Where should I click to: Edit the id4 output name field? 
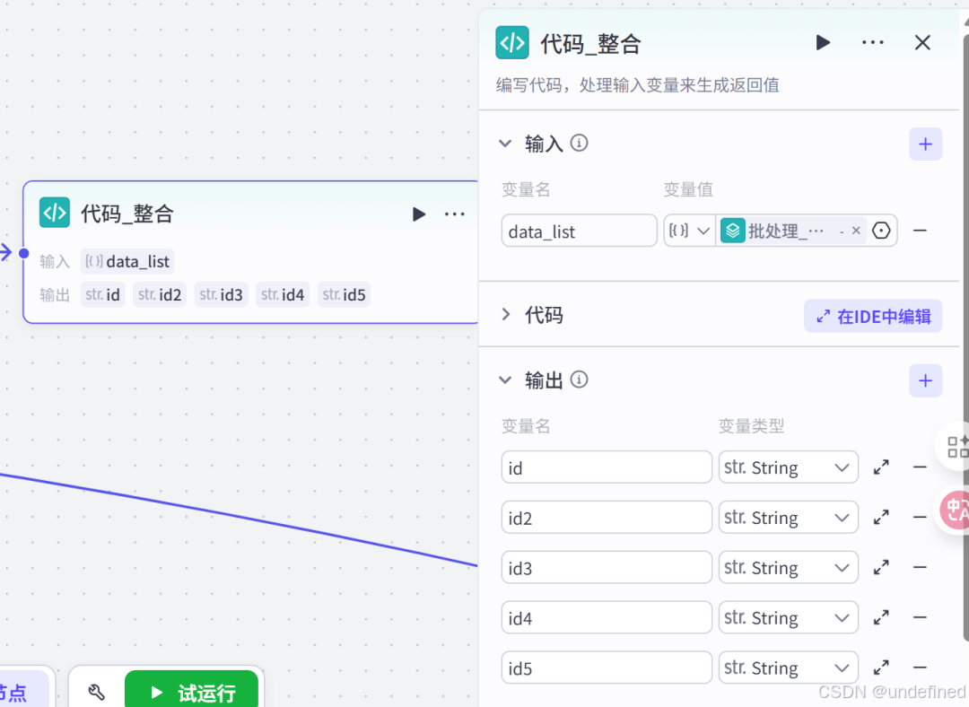point(607,617)
